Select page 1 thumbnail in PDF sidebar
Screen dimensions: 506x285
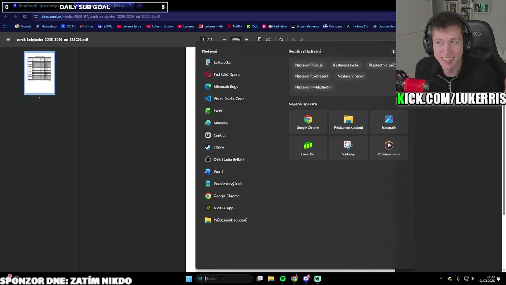click(x=40, y=73)
